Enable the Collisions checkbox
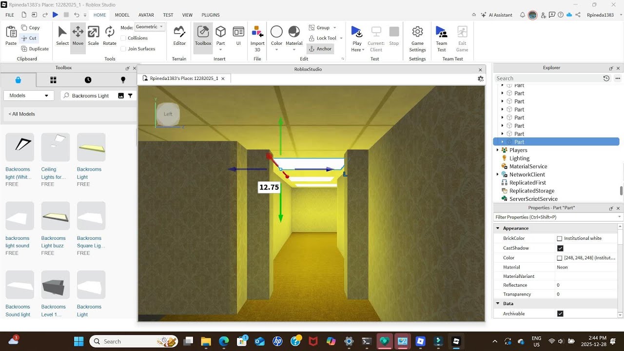Screen dimensions: 624x351 tap(123, 38)
